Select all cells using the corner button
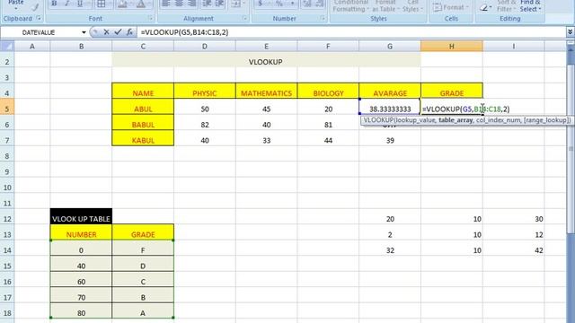This screenshot has height=323, width=575. tap(7, 46)
